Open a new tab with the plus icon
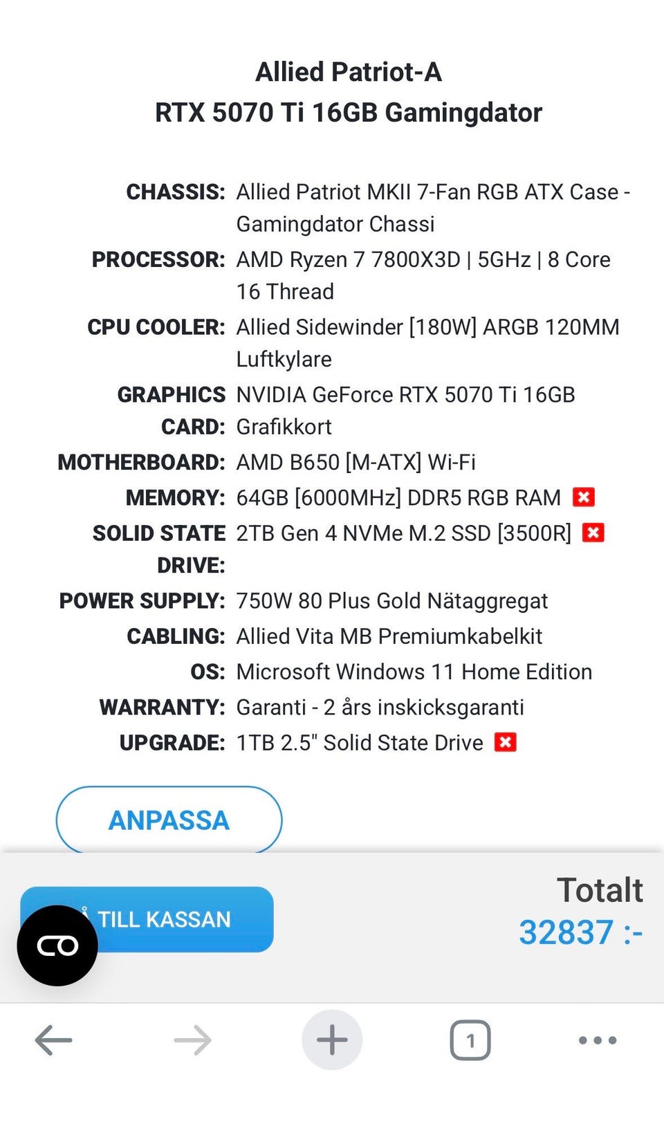This screenshot has height=1135, width=664. 332,1040
